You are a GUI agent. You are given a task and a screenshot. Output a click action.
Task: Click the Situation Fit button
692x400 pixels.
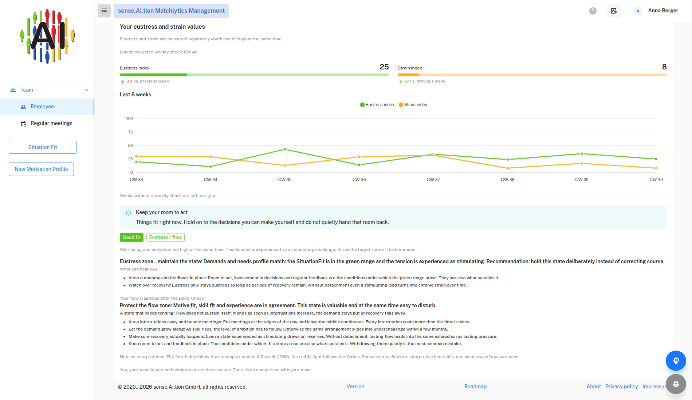click(43, 147)
